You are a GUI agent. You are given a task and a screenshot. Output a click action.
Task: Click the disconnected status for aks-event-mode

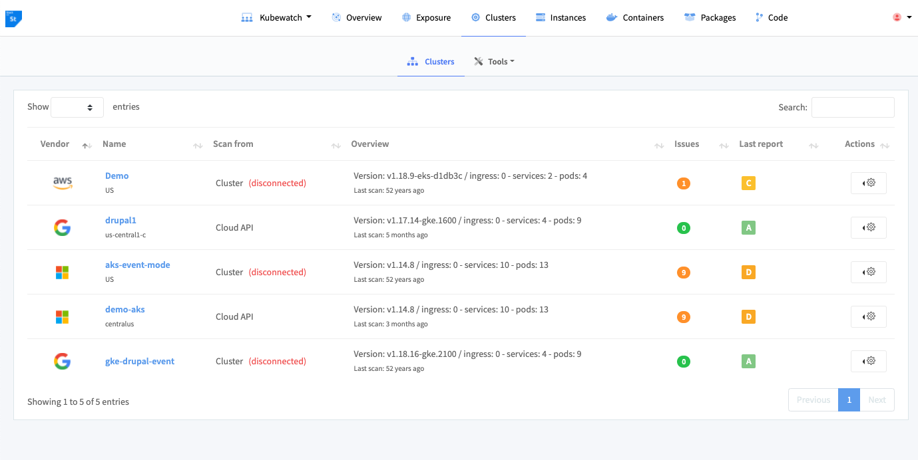click(x=278, y=272)
